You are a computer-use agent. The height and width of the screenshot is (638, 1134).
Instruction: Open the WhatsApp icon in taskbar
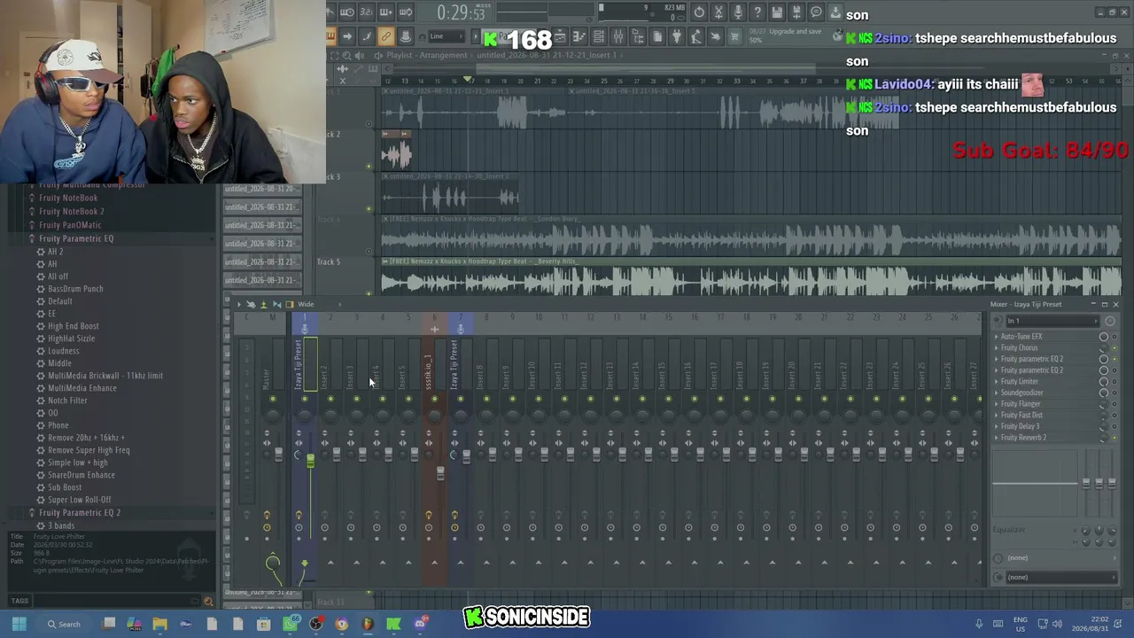coord(290,624)
